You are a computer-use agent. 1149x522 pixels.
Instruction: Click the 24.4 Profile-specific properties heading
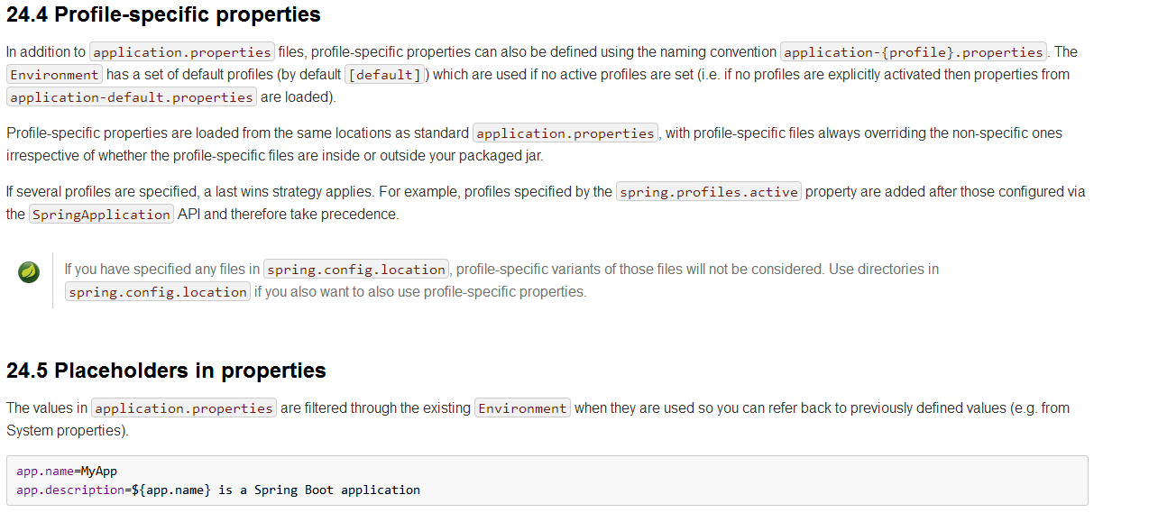[x=163, y=14]
